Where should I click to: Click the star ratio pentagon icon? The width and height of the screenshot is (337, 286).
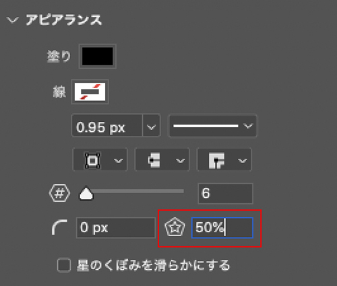175,227
